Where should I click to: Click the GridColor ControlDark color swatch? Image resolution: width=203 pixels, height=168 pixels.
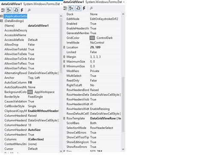coord(92,38)
